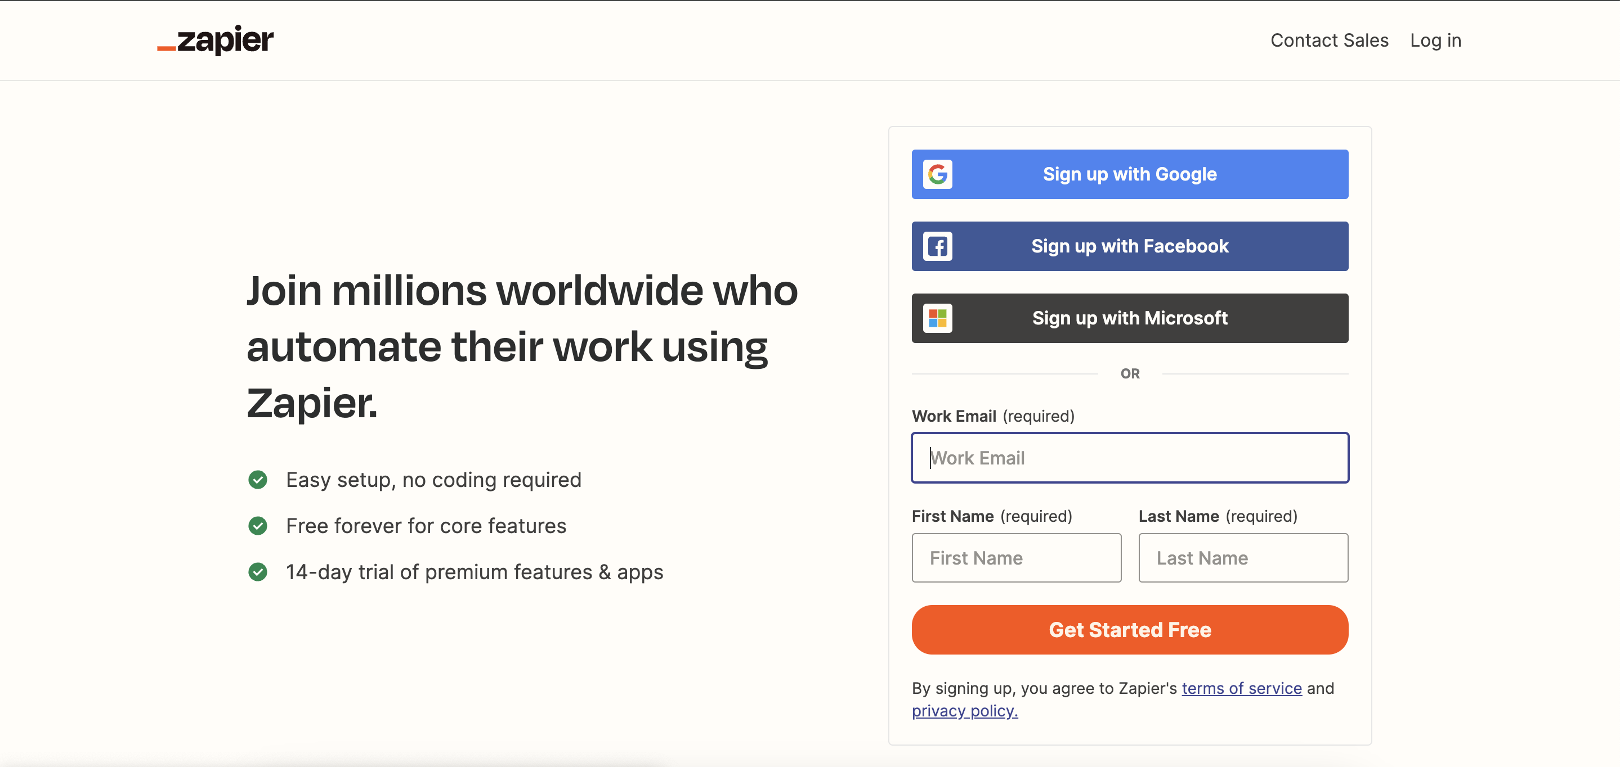The height and width of the screenshot is (767, 1620).
Task: Select Sign up with Microsoft
Action: 1130,318
